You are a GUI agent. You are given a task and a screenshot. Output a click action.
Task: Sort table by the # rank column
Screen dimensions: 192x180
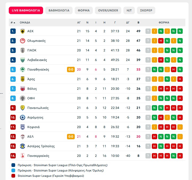(x=13, y=23)
